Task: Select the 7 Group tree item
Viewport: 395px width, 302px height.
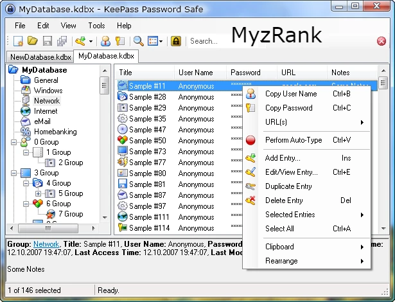Action: coord(71,214)
